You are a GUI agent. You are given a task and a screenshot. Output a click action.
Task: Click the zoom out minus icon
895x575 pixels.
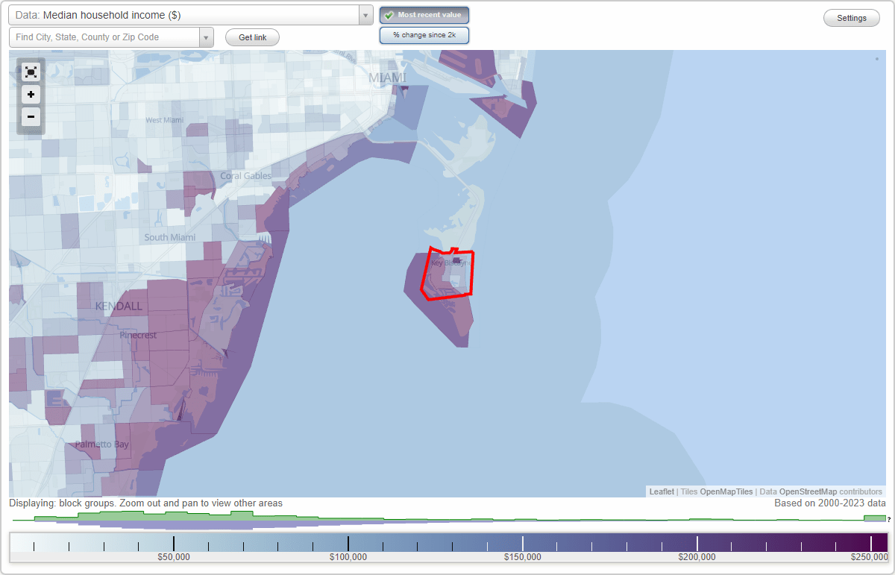click(31, 117)
